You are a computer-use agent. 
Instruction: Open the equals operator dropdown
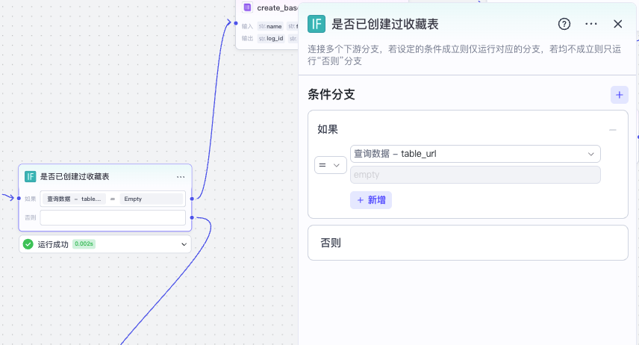pos(330,164)
